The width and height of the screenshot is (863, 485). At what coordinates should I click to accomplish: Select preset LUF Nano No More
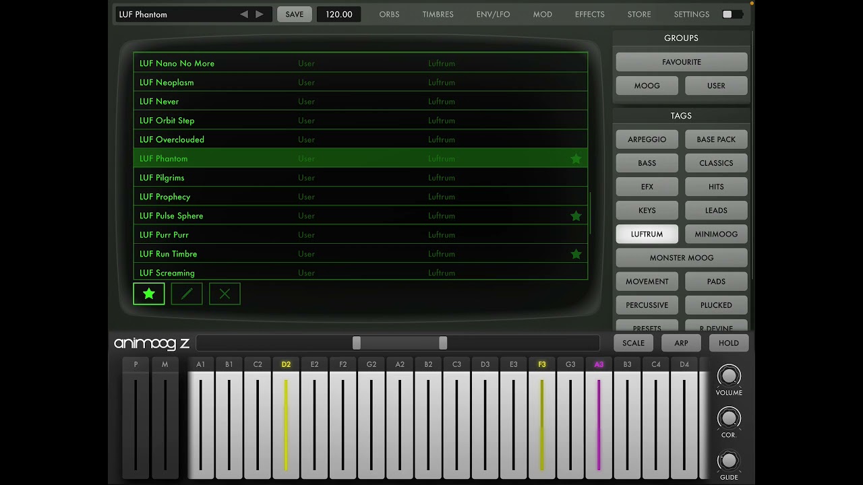click(361, 63)
